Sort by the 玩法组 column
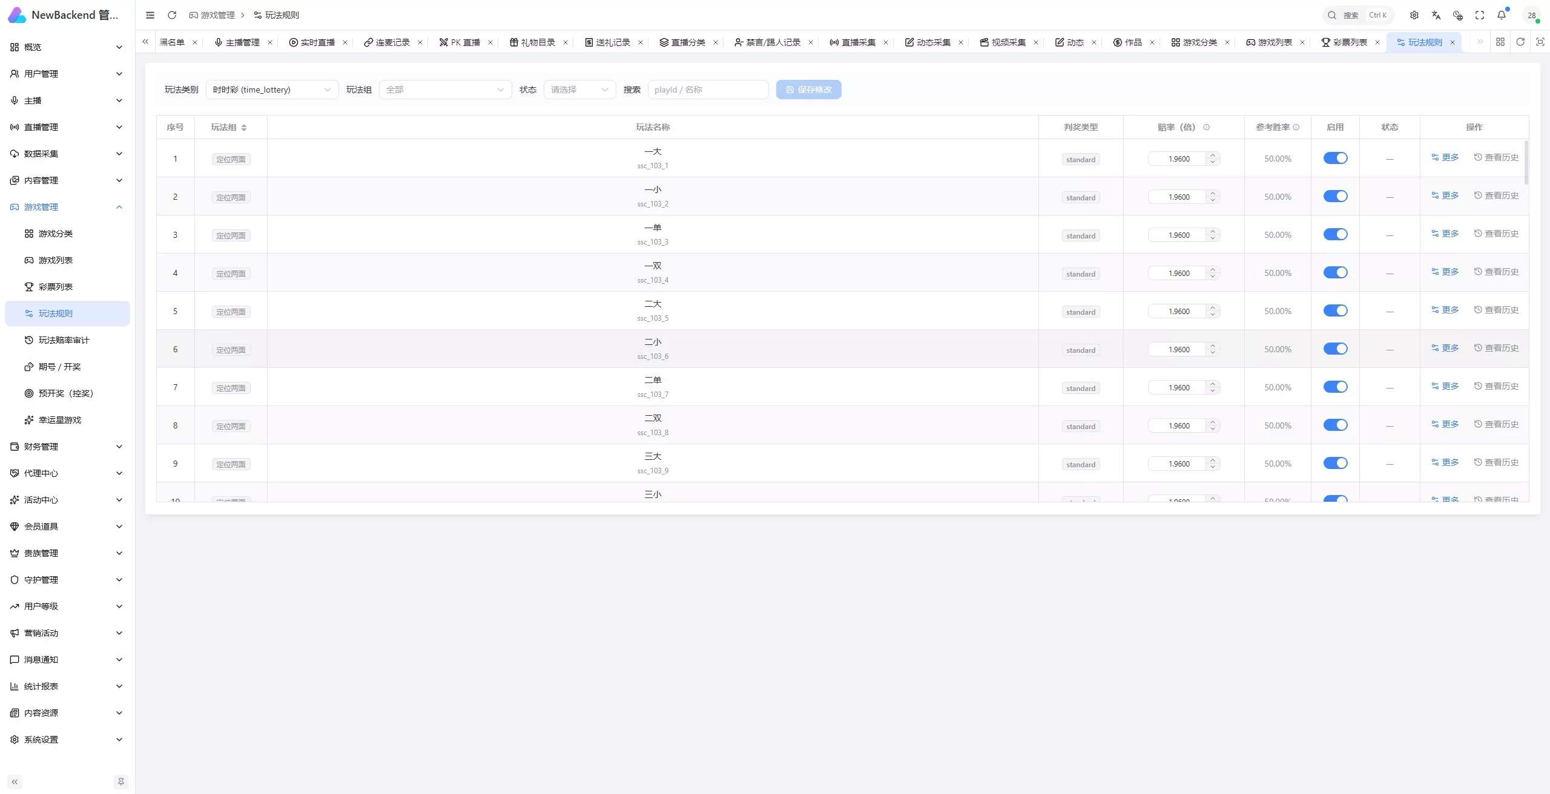 (244, 128)
